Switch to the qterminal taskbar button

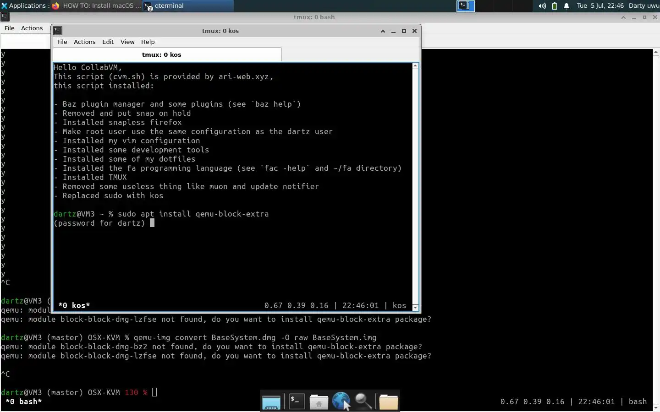point(188,5)
